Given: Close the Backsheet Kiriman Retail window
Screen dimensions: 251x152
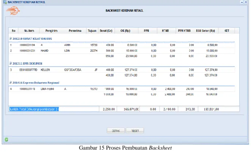Looking at the screenshot, I should [246, 2].
